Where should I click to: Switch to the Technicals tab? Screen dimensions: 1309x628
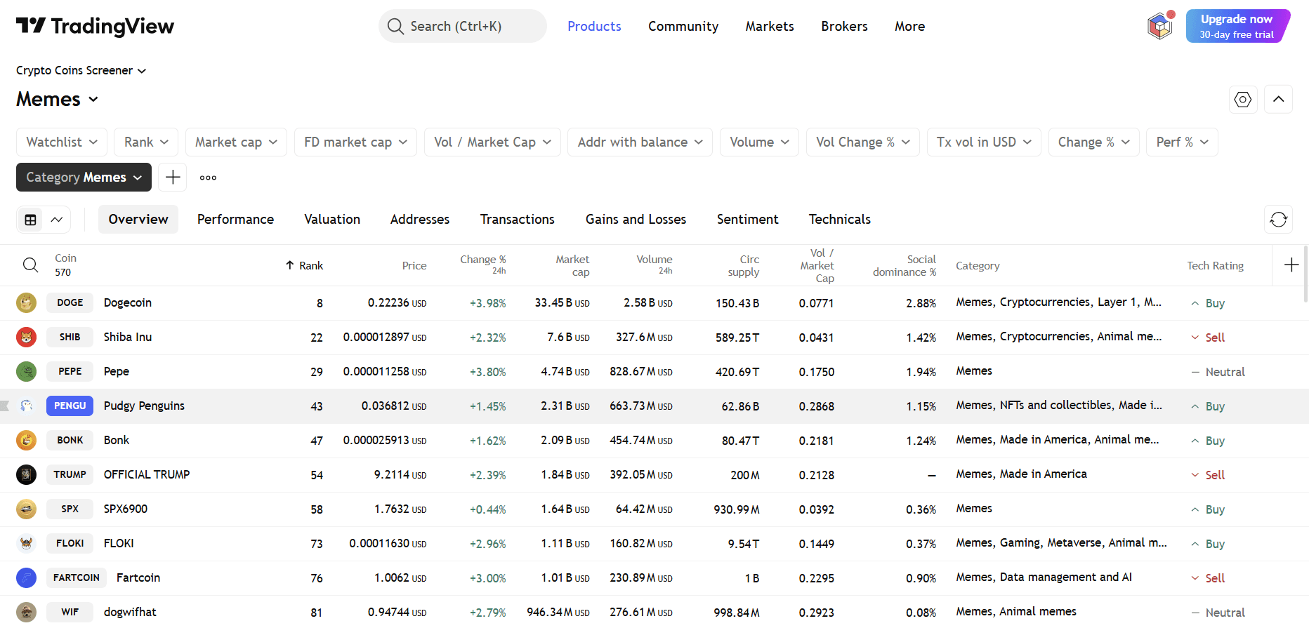(839, 220)
